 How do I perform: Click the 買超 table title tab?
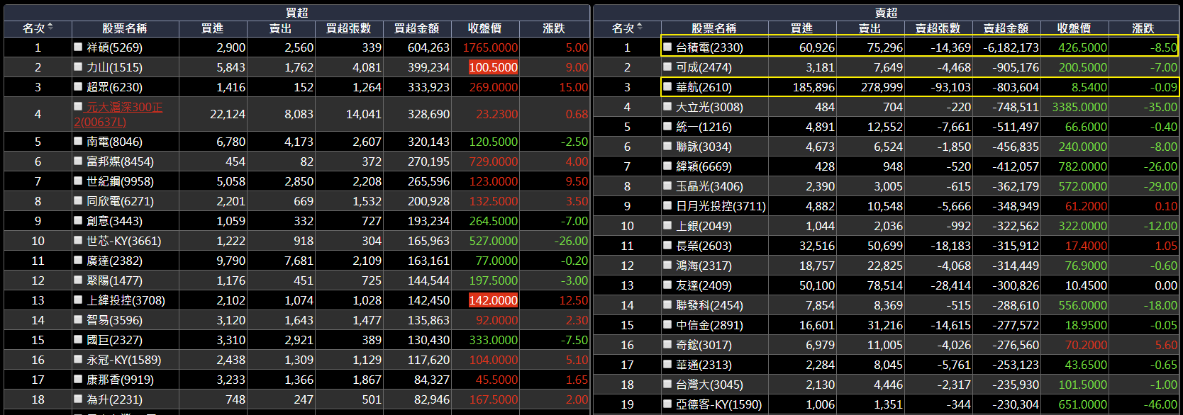(296, 13)
